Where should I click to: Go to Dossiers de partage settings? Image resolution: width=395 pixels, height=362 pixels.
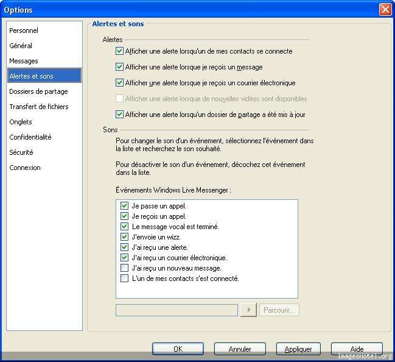pos(38,91)
